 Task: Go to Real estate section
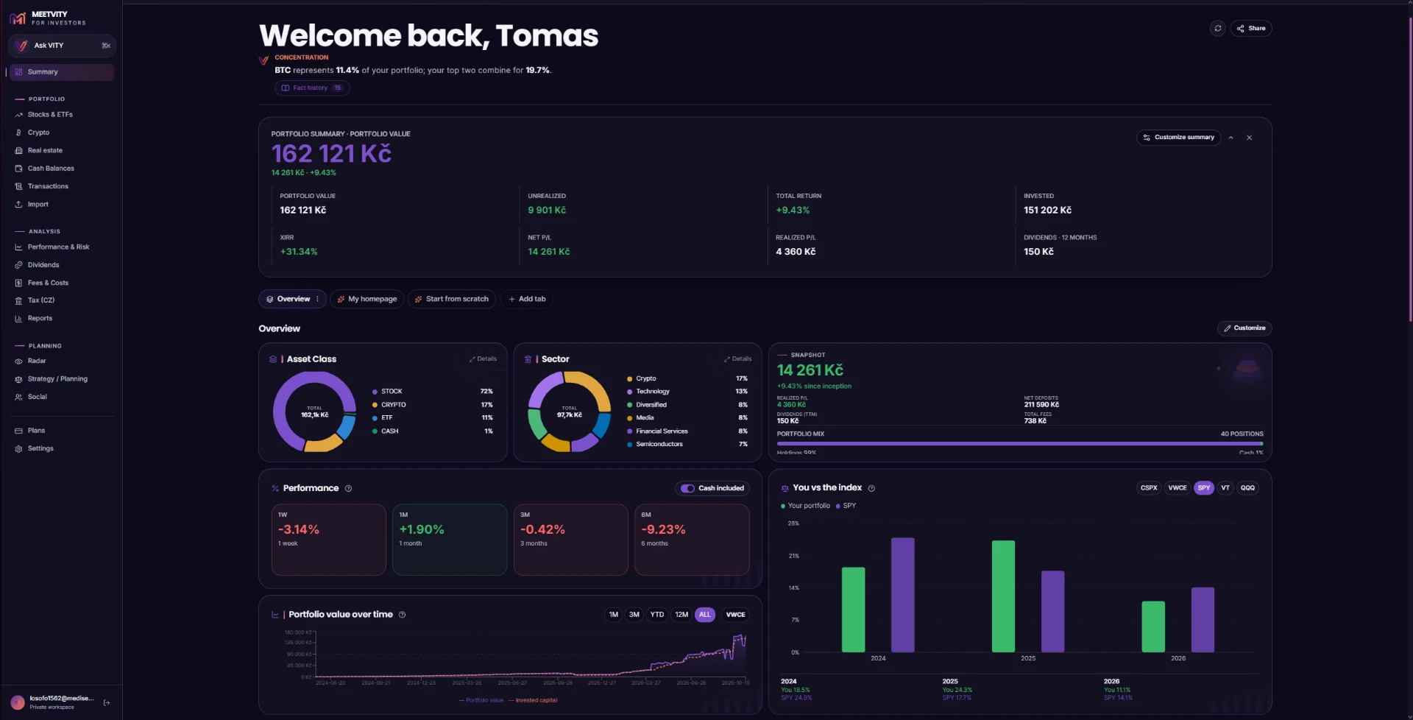(x=61, y=150)
